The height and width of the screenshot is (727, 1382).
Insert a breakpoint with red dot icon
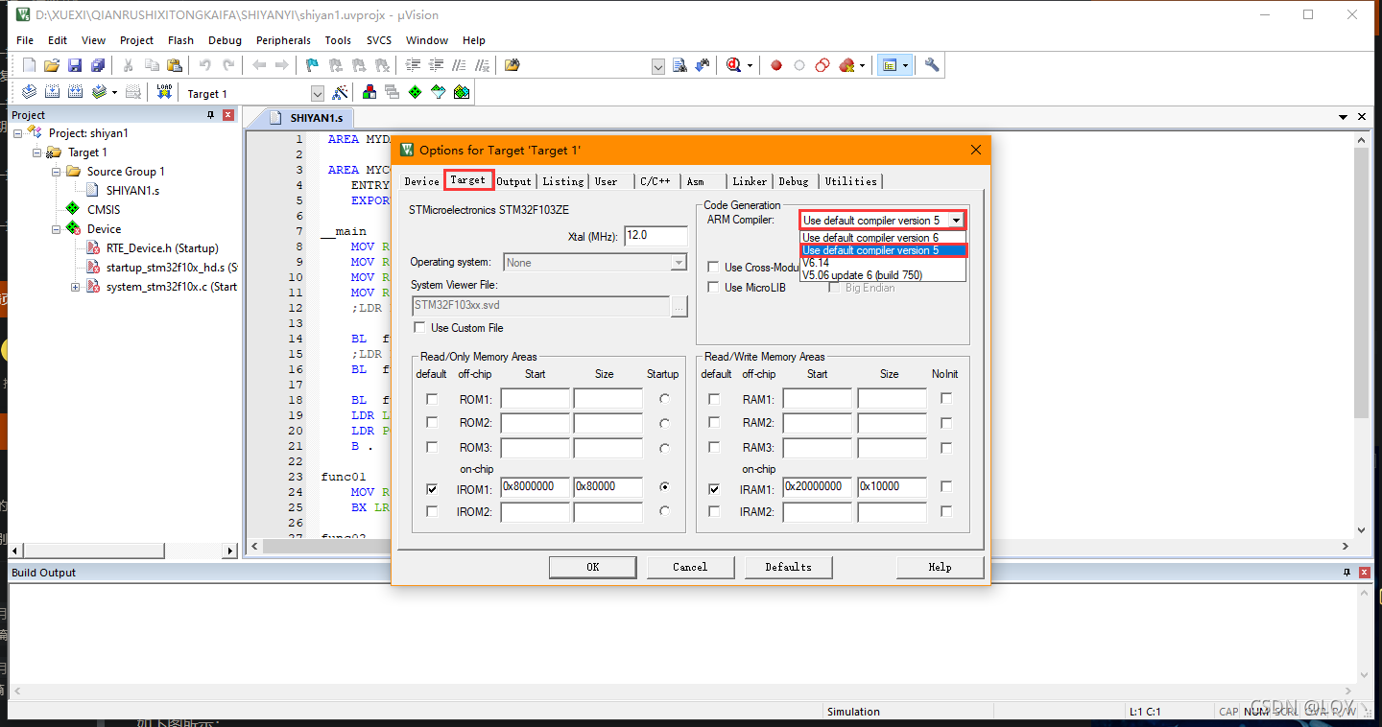[x=776, y=65]
